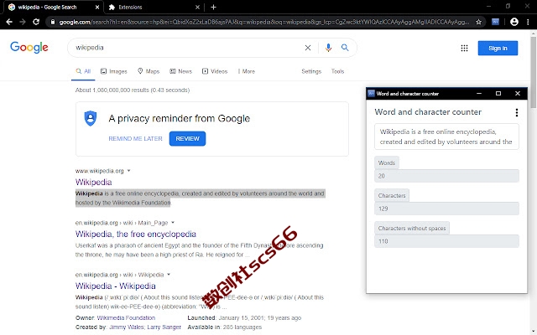Click the Sign in button
This screenshot has width=537, height=335.
tap(498, 49)
